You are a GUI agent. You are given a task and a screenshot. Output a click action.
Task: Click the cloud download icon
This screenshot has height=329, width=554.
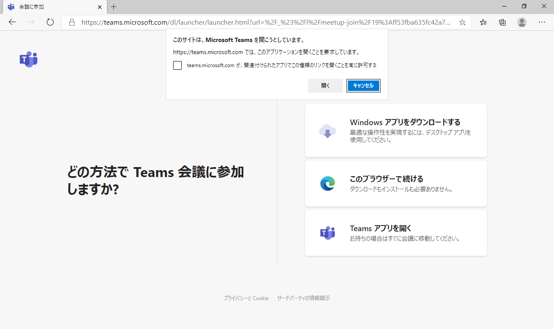click(328, 131)
